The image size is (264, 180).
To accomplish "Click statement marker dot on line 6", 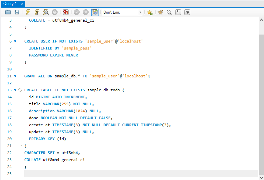I will [15, 41].
